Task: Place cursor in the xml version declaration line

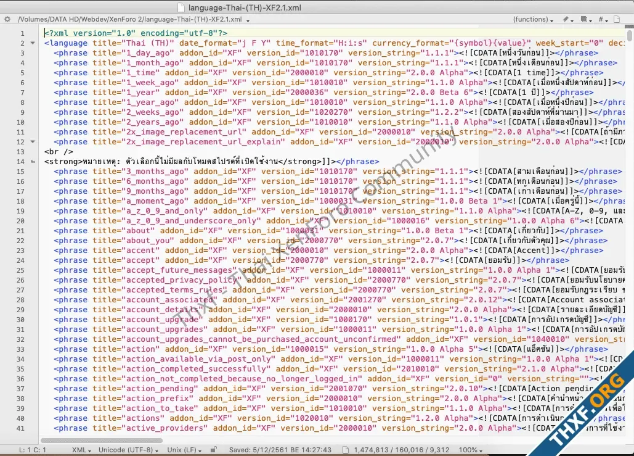Action: point(136,33)
